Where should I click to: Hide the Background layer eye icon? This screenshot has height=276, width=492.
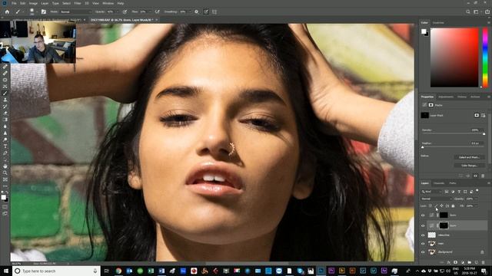click(423, 252)
